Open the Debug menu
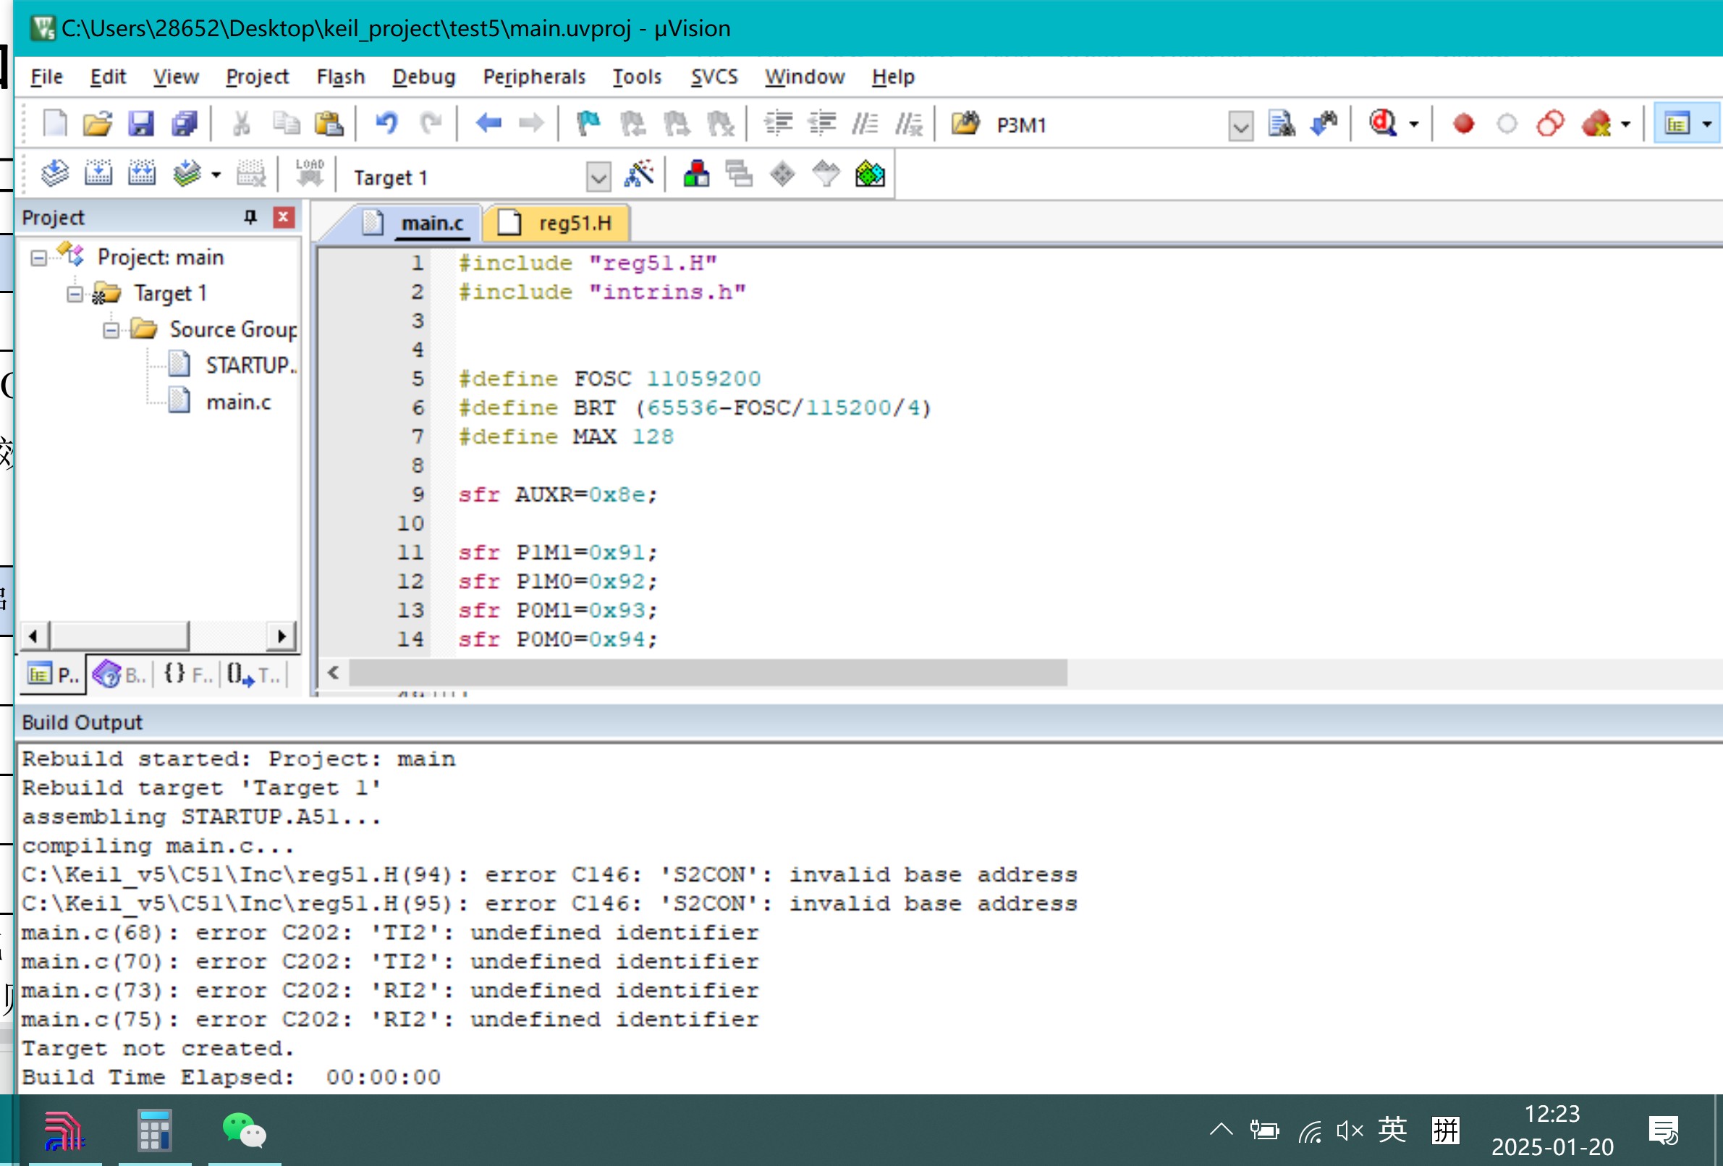The height and width of the screenshot is (1166, 1723). pyautogui.click(x=423, y=77)
